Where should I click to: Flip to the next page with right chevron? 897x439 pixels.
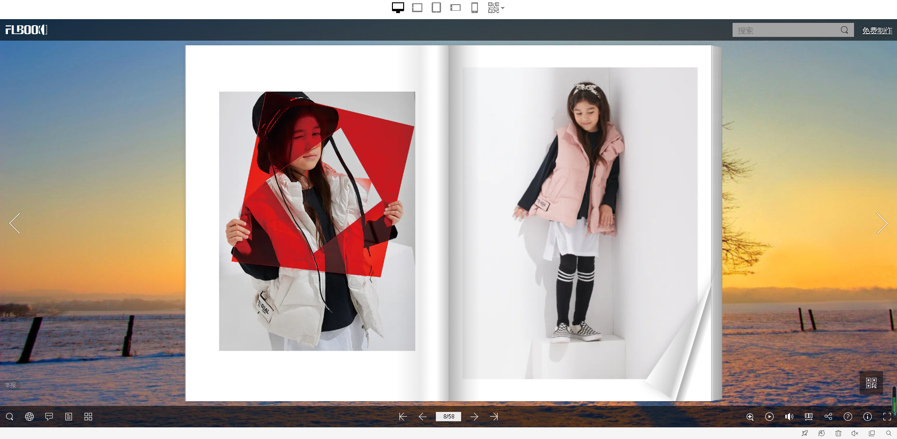pyautogui.click(x=882, y=223)
